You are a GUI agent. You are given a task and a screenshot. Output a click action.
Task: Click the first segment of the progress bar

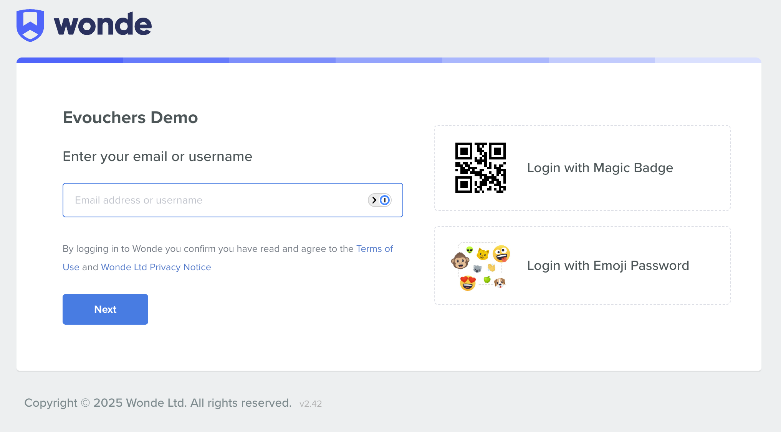(x=69, y=60)
